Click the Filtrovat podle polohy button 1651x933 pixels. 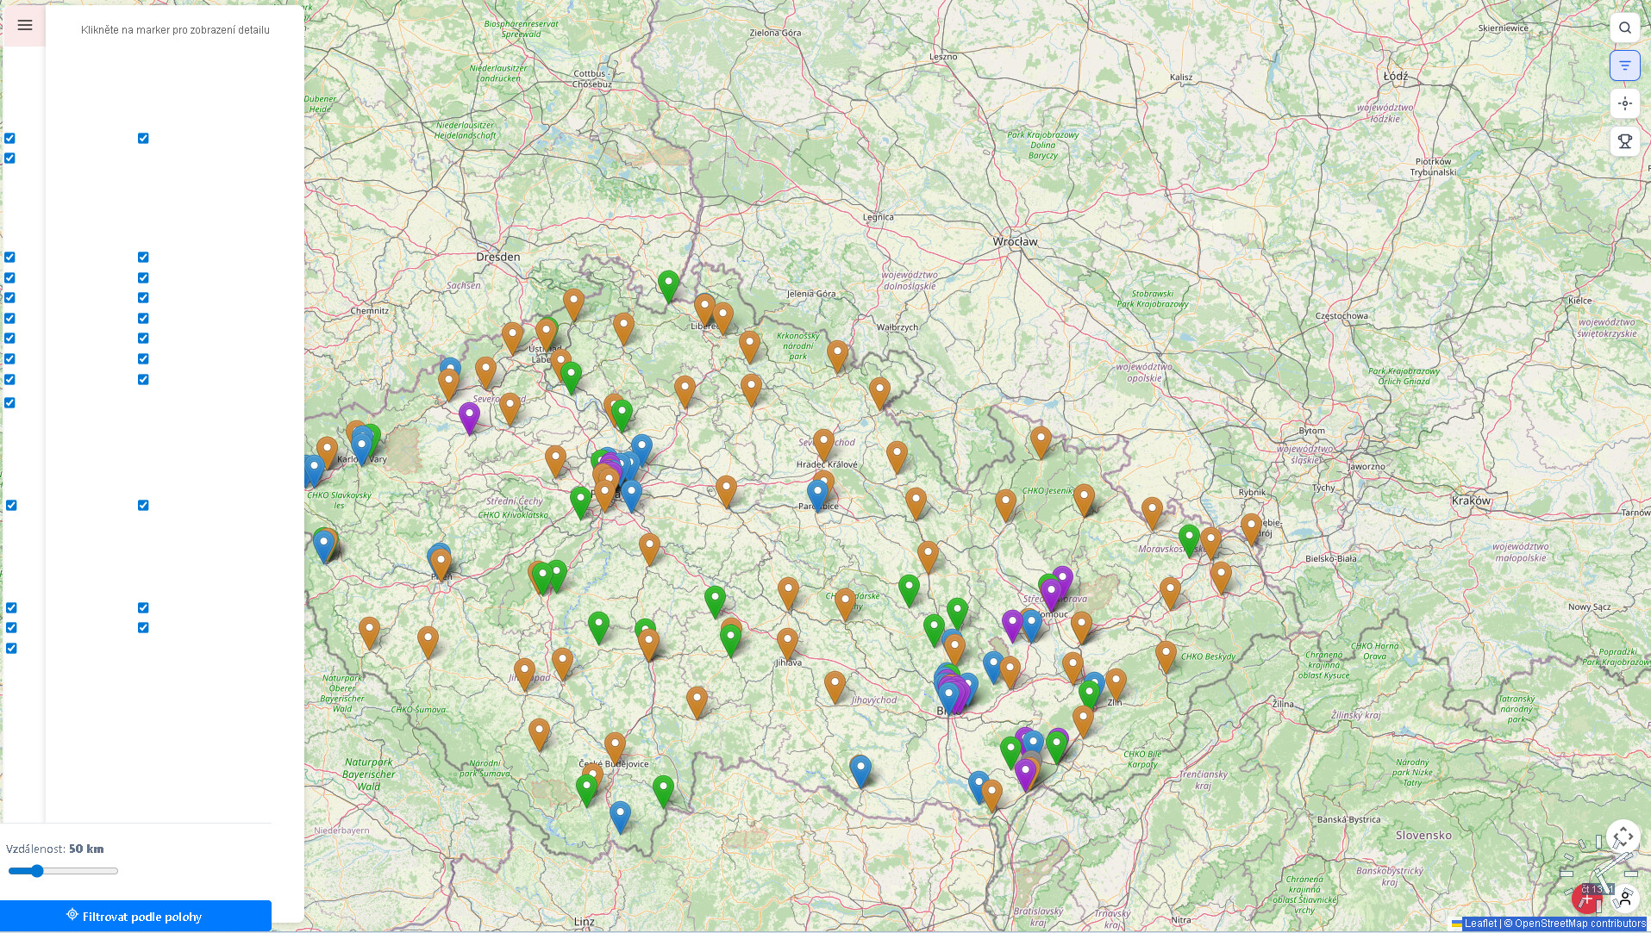(135, 916)
